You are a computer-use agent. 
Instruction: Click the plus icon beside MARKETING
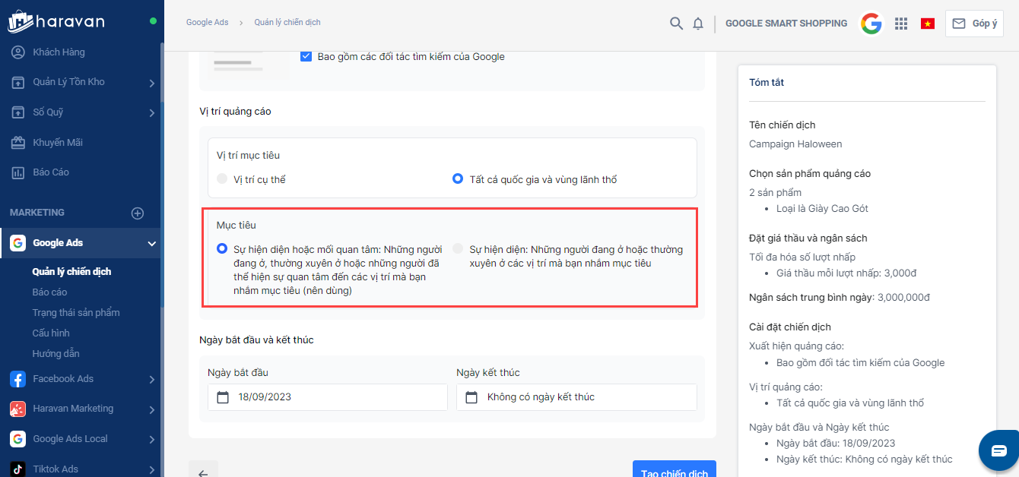click(x=138, y=213)
